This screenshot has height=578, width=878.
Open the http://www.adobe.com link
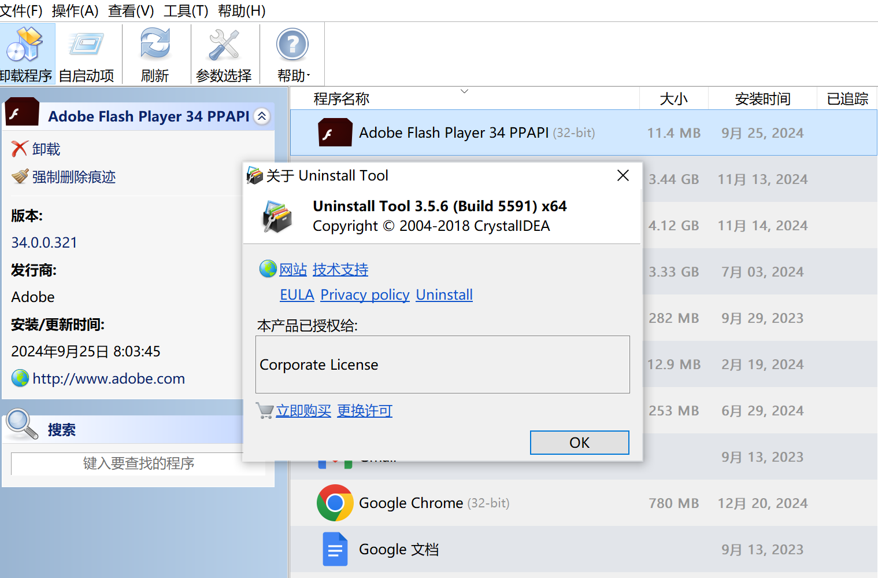click(x=109, y=379)
